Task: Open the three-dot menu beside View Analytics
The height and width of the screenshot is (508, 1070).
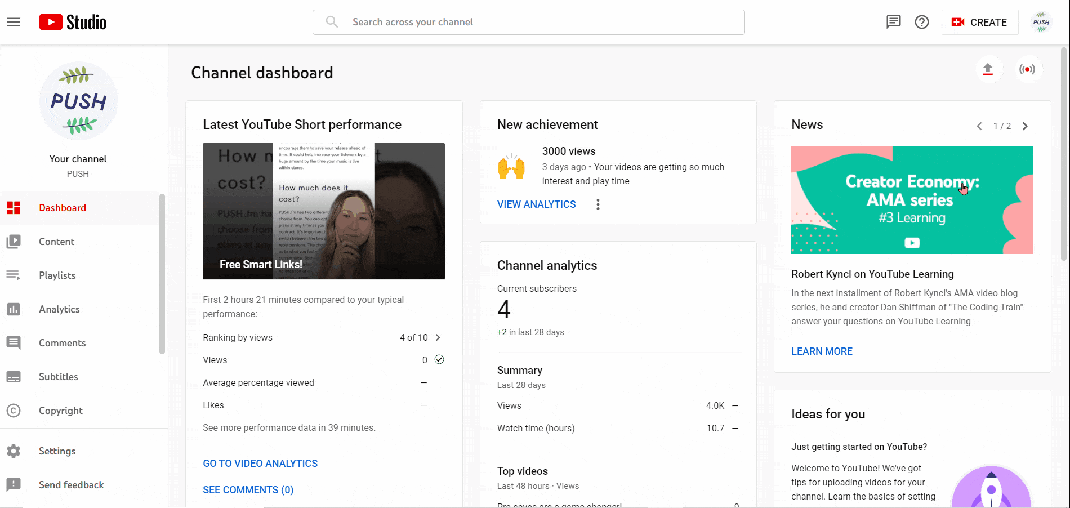Action: 598,204
